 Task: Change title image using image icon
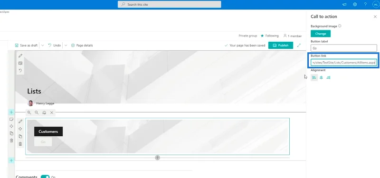click(x=20, y=63)
